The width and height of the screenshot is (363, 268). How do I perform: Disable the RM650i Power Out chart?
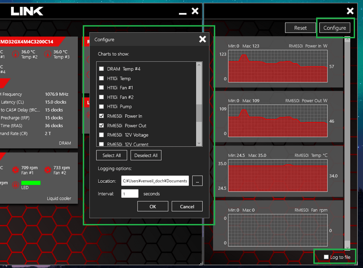101,126
